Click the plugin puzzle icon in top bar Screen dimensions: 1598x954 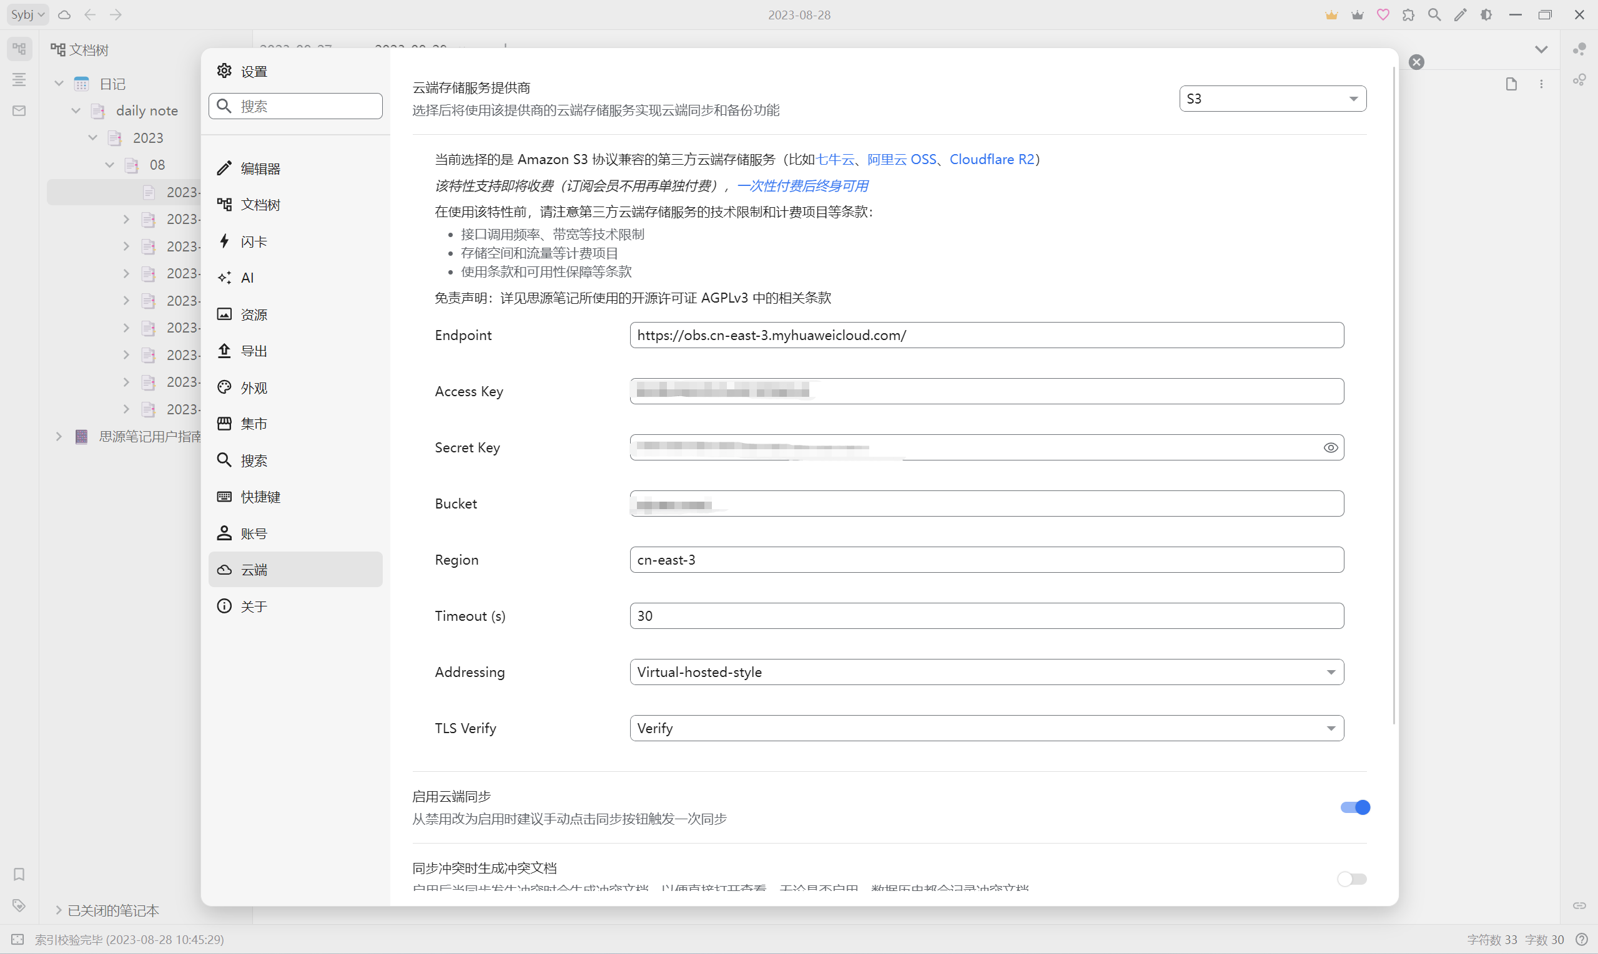[x=1409, y=14]
